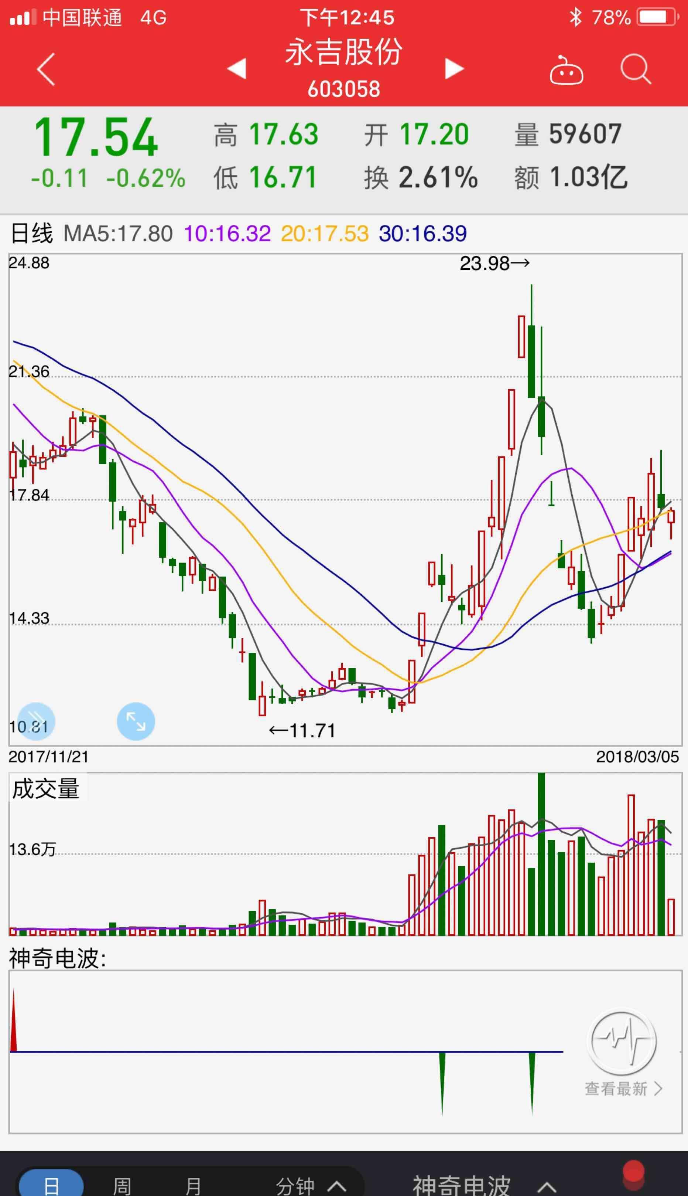Tap the high price 17.63
The image size is (688, 1196).
point(284,134)
